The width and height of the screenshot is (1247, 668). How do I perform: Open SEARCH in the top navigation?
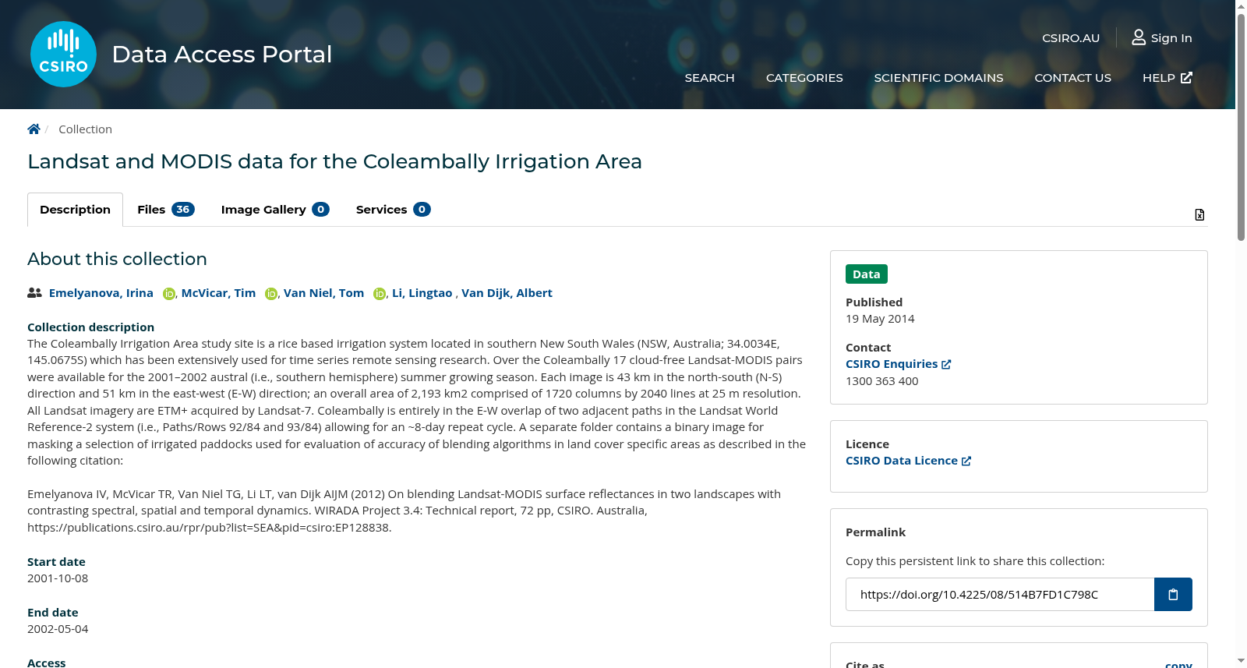click(x=709, y=78)
